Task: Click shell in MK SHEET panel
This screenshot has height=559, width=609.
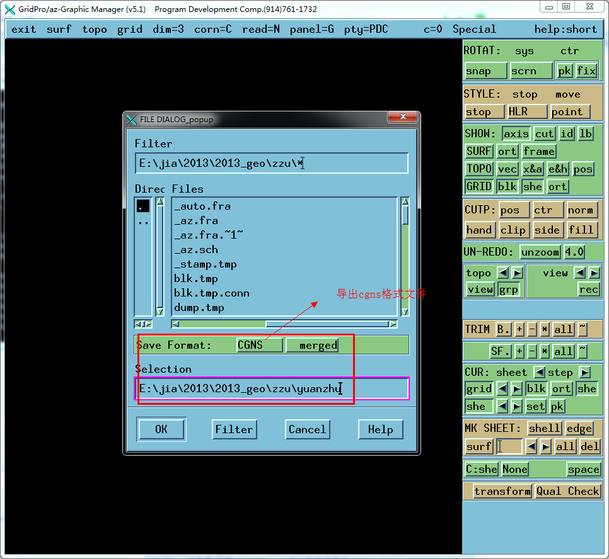Action: pos(544,428)
